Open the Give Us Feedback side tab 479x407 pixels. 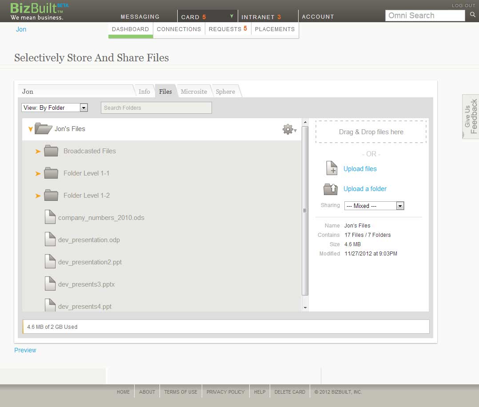(471, 116)
